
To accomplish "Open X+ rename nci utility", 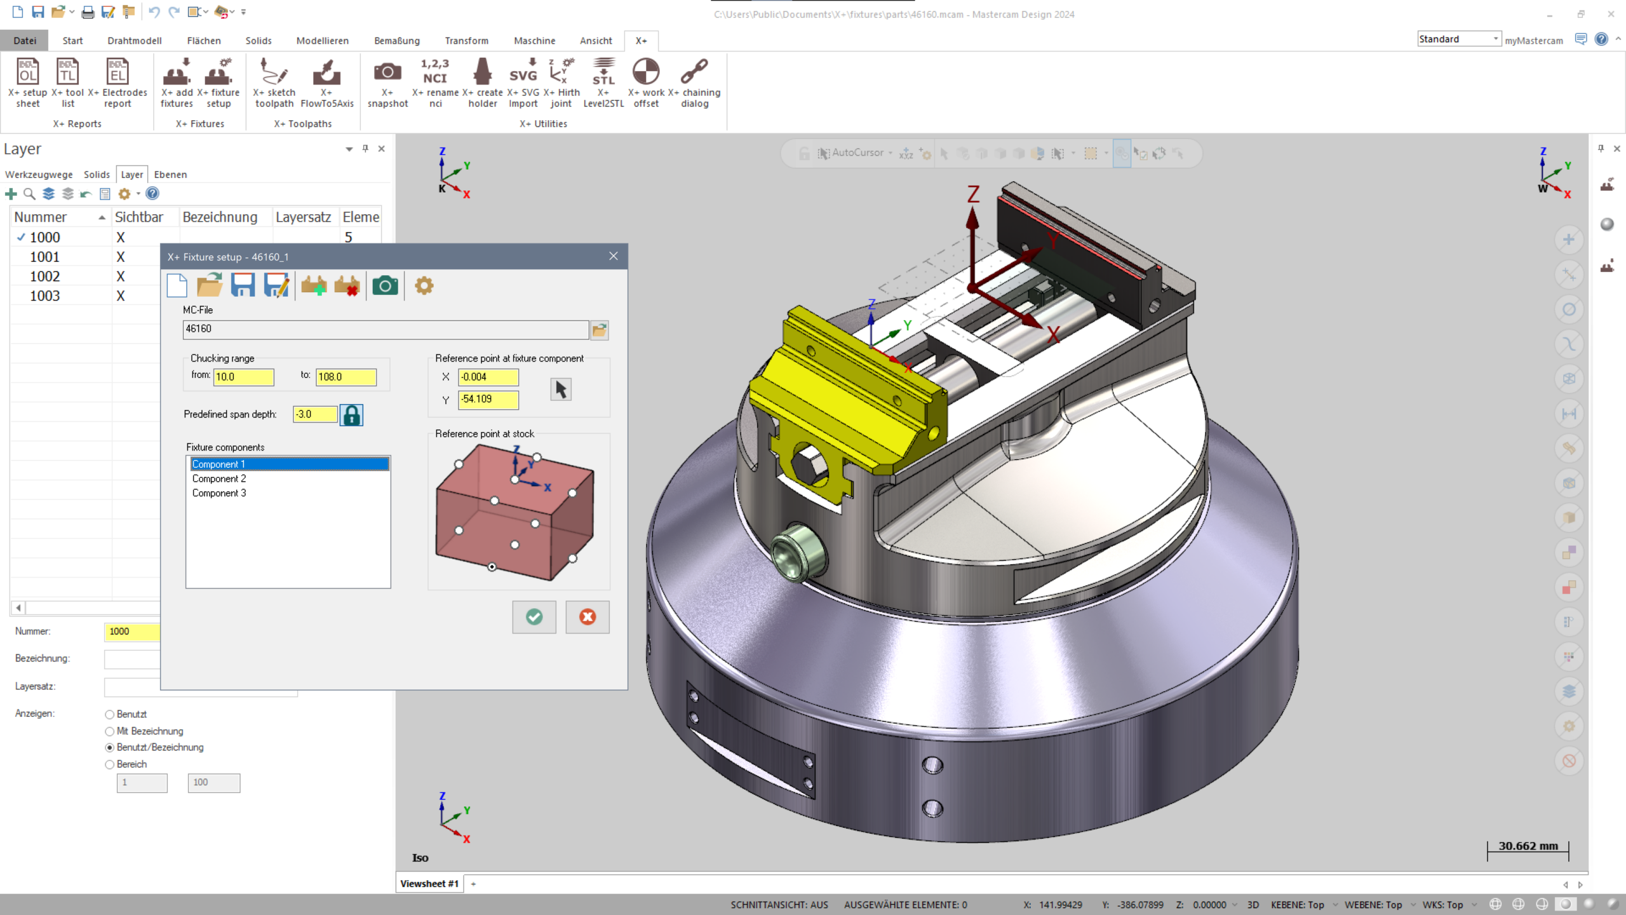I will click(435, 83).
